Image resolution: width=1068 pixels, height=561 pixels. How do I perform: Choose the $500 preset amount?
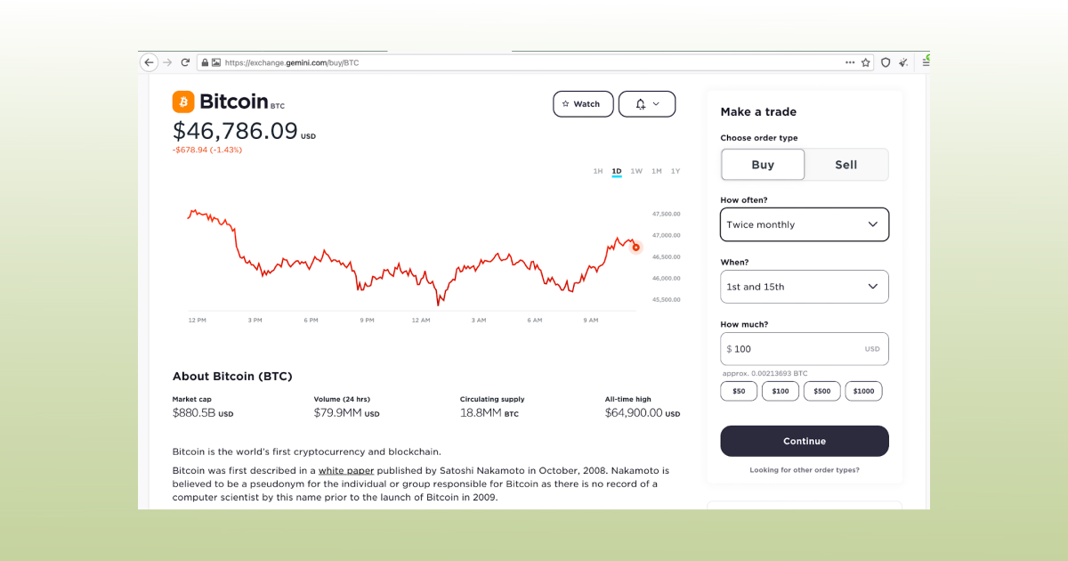tap(821, 391)
